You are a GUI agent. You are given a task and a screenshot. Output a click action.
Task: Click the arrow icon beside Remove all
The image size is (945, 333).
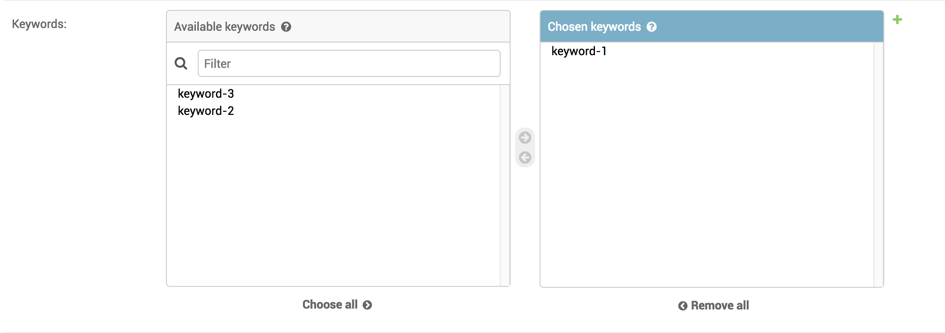[x=682, y=305]
